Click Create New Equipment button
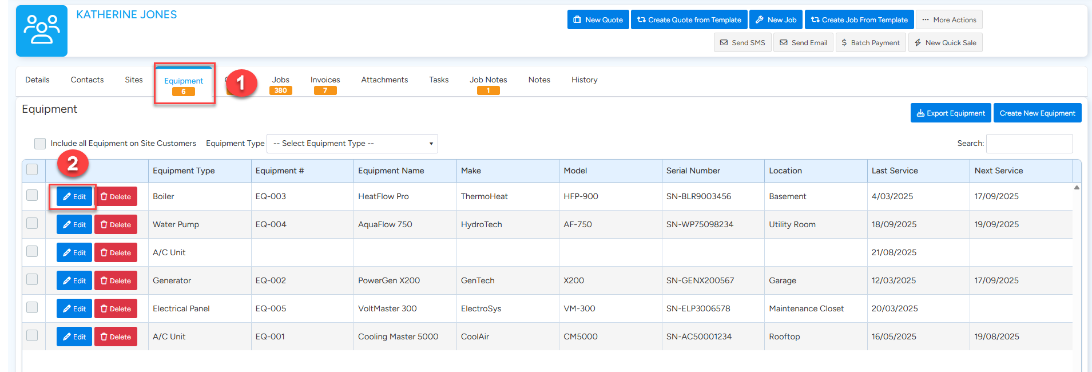The image size is (1092, 372). pos(1037,113)
